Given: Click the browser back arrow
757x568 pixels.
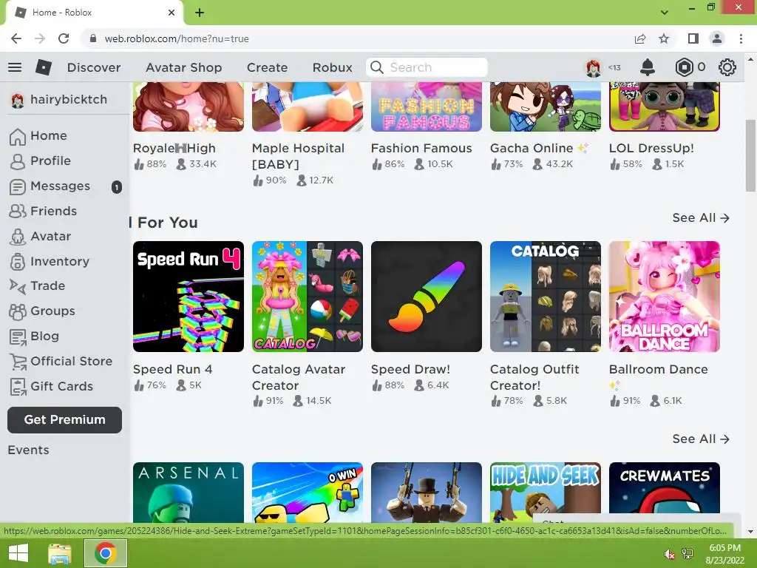Looking at the screenshot, I should [x=16, y=38].
